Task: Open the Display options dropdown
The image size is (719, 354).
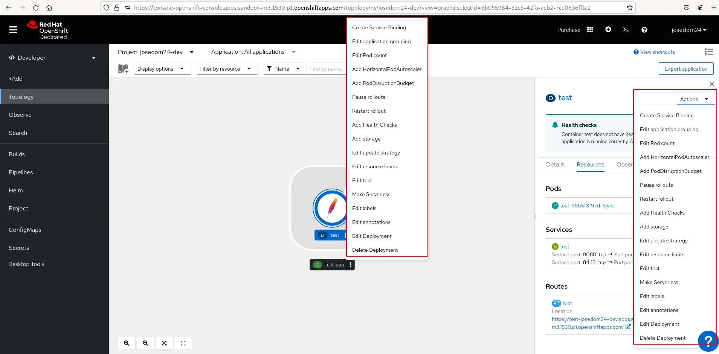Action: coord(160,69)
